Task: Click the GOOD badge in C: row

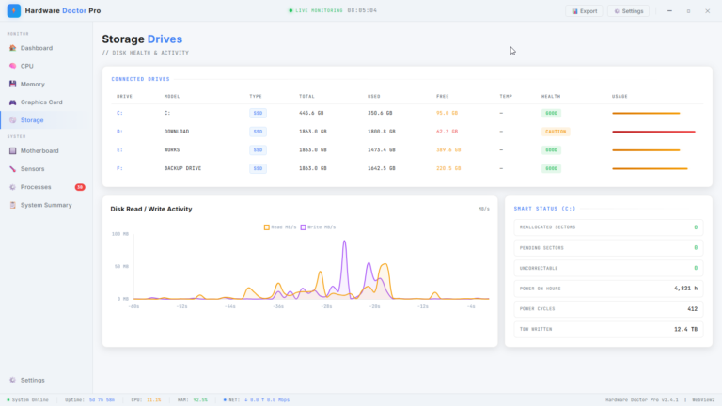Action: 551,113
